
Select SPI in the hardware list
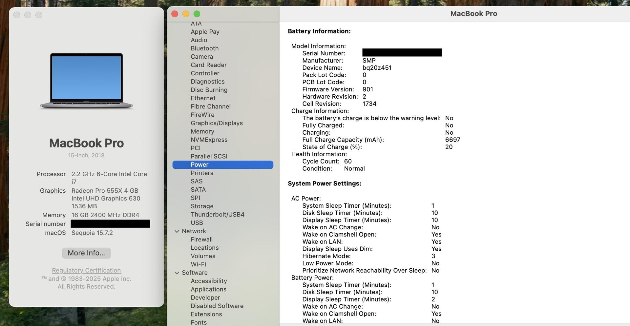tap(195, 198)
